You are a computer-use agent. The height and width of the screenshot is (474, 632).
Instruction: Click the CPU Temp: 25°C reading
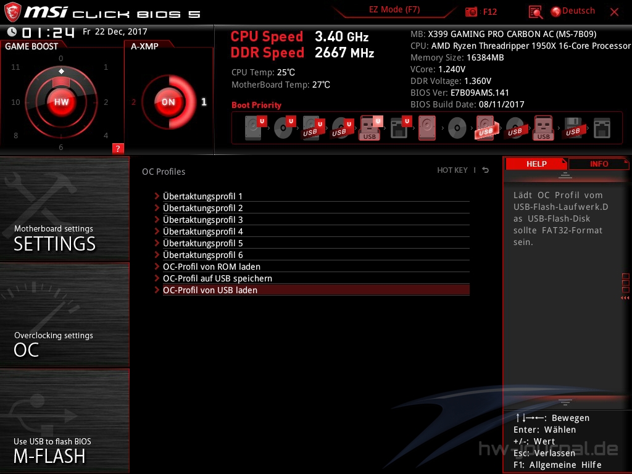(x=263, y=73)
